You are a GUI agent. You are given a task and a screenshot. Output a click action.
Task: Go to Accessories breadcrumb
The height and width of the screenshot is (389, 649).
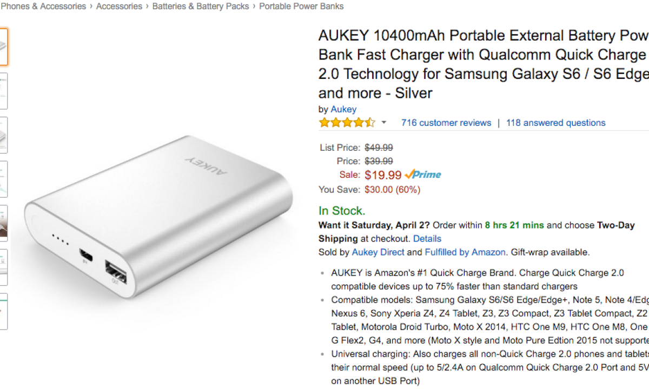(119, 6)
